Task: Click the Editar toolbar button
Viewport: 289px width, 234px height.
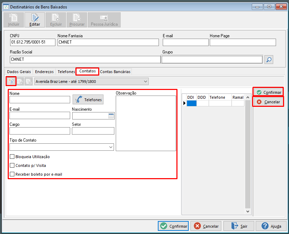Action: pyautogui.click(x=35, y=20)
